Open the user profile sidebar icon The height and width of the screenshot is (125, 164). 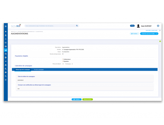(x=6, y=35)
